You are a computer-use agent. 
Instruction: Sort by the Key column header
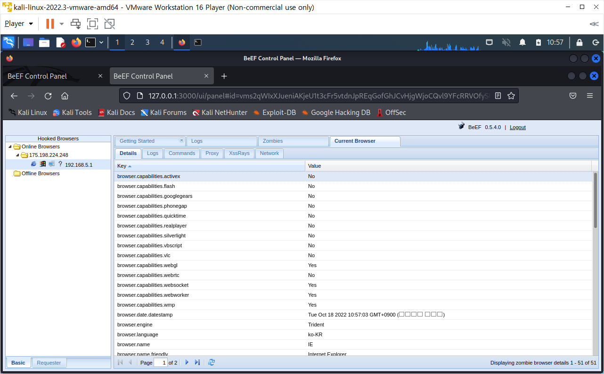210,166
